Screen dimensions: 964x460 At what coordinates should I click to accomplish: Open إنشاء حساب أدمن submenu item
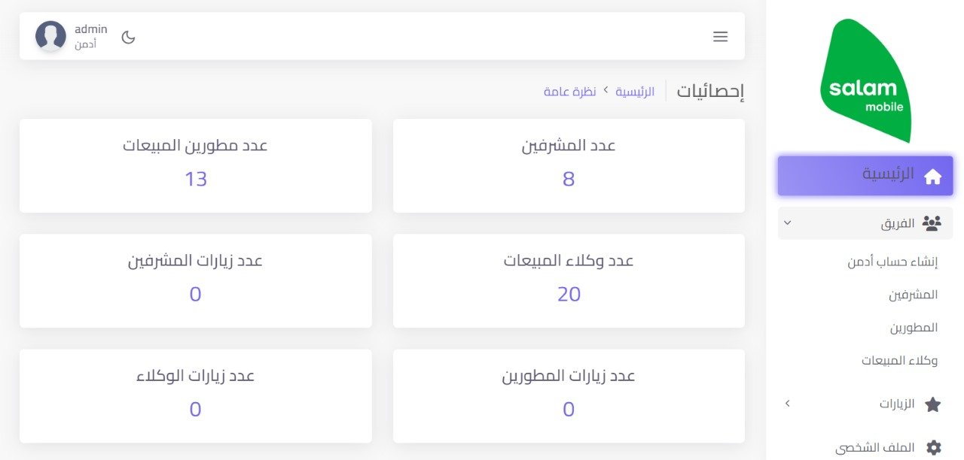(x=892, y=262)
